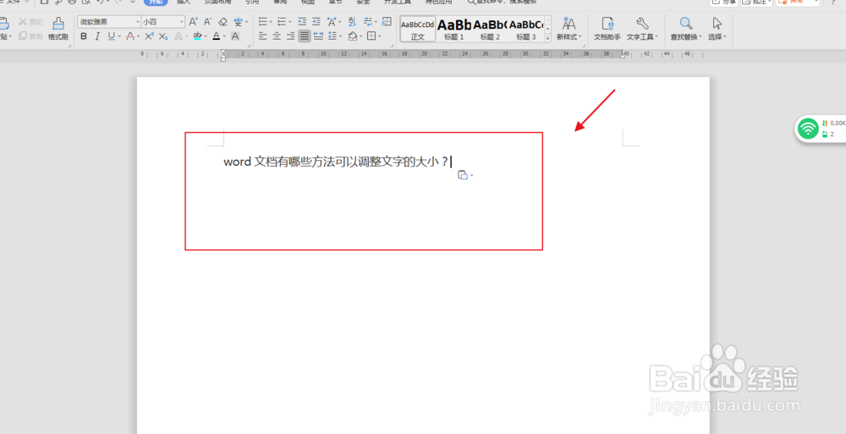
Task: Click the right indent marker on ruler
Action: click(x=623, y=55)
